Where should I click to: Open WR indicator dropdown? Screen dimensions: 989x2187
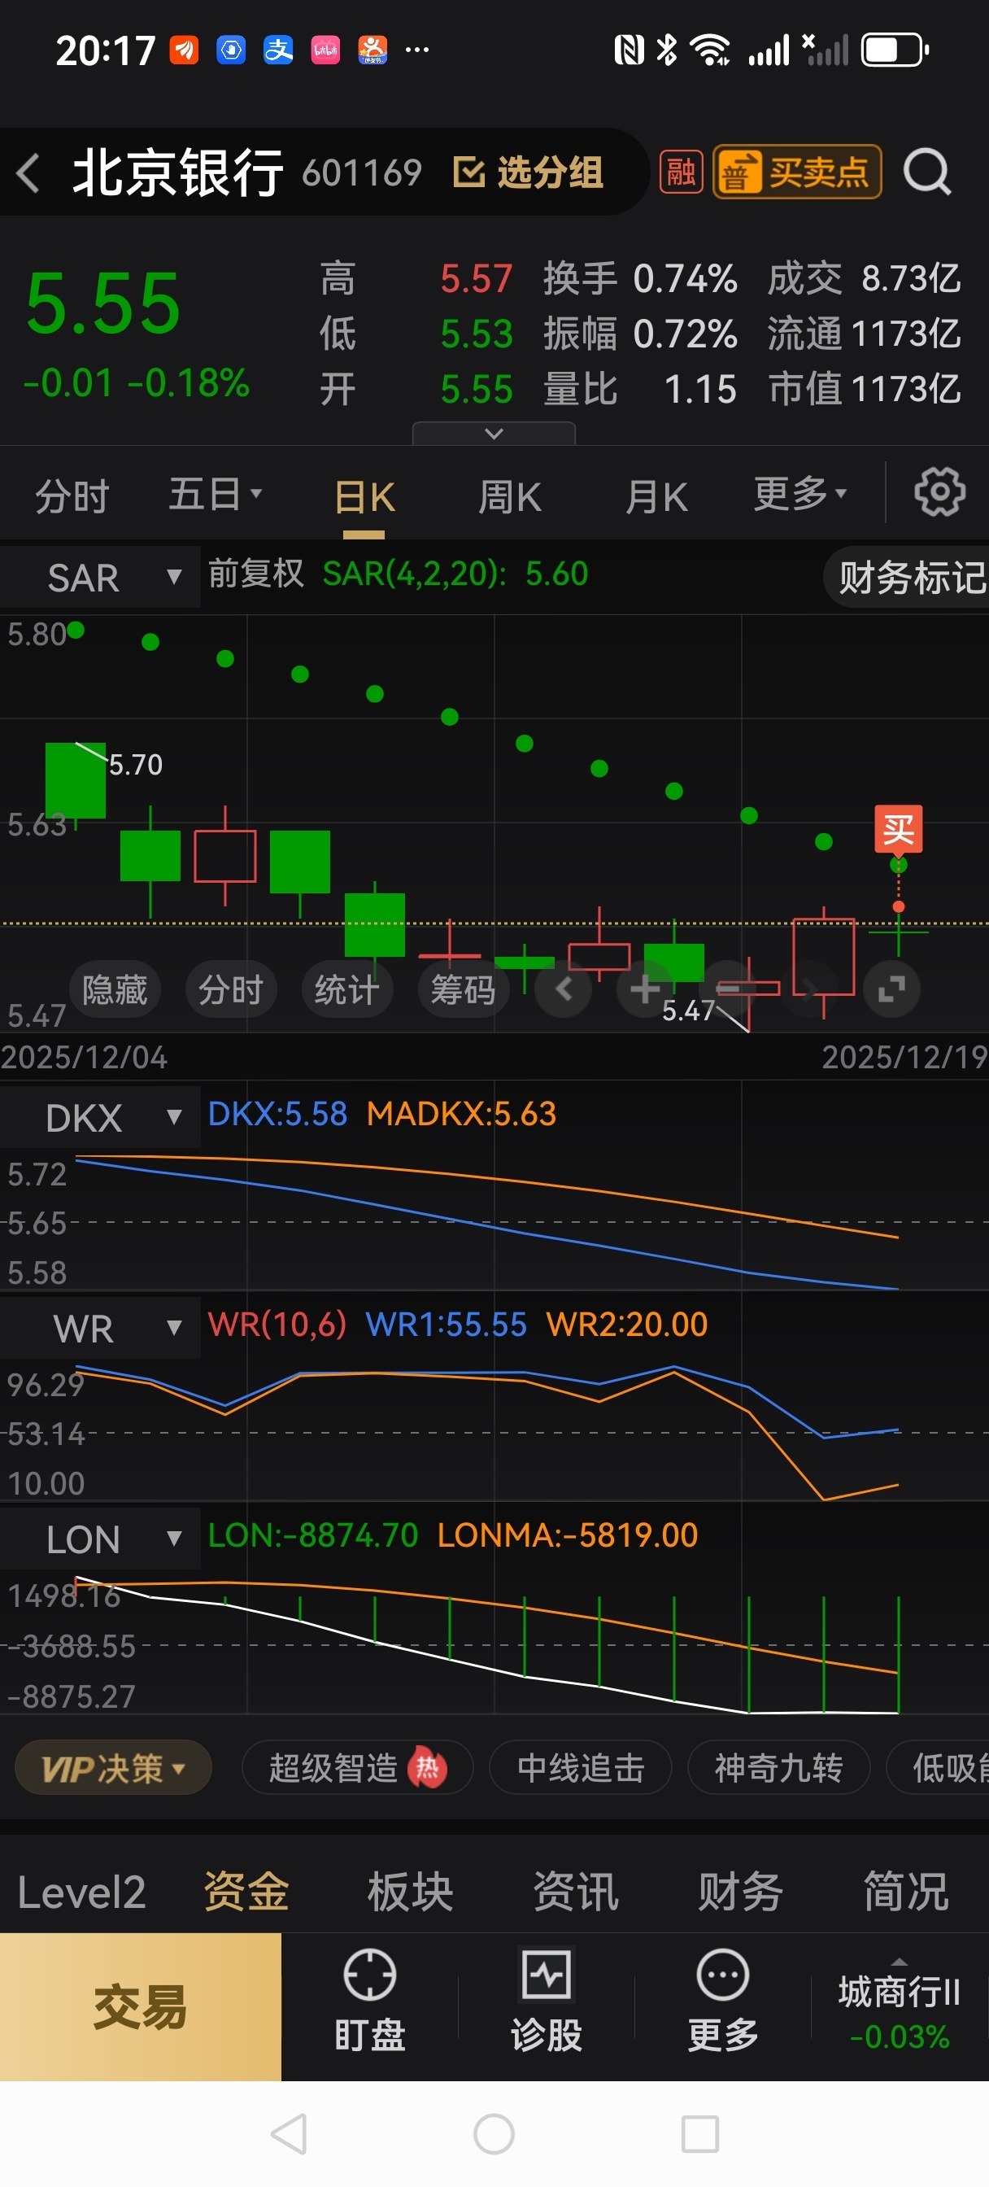[100, 1328]
